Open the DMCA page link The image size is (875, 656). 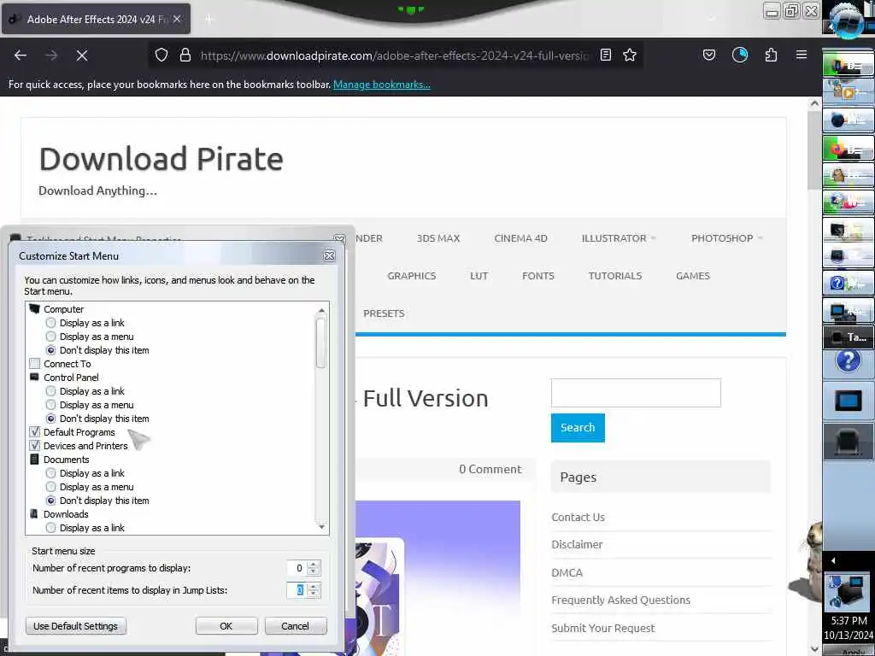click(x=567, y=573)
